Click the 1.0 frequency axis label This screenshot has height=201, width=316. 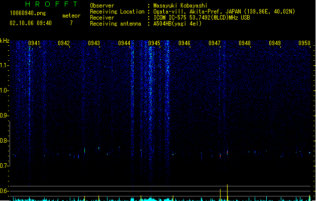point(4,90)
